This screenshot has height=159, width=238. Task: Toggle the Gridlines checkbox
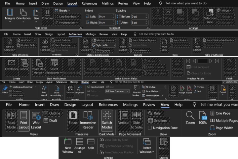pos(150,121)
